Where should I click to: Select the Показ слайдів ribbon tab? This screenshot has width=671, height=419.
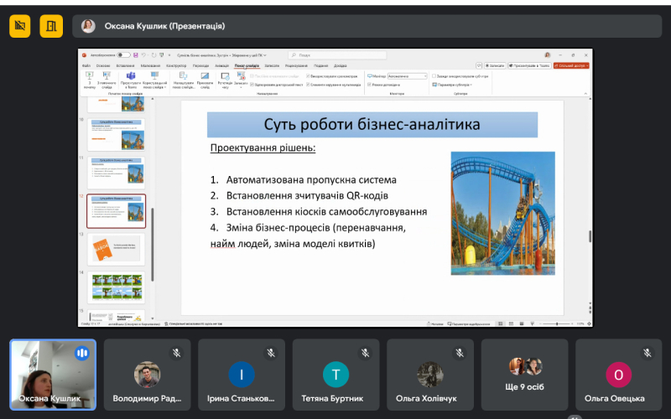tap(247, 66)
